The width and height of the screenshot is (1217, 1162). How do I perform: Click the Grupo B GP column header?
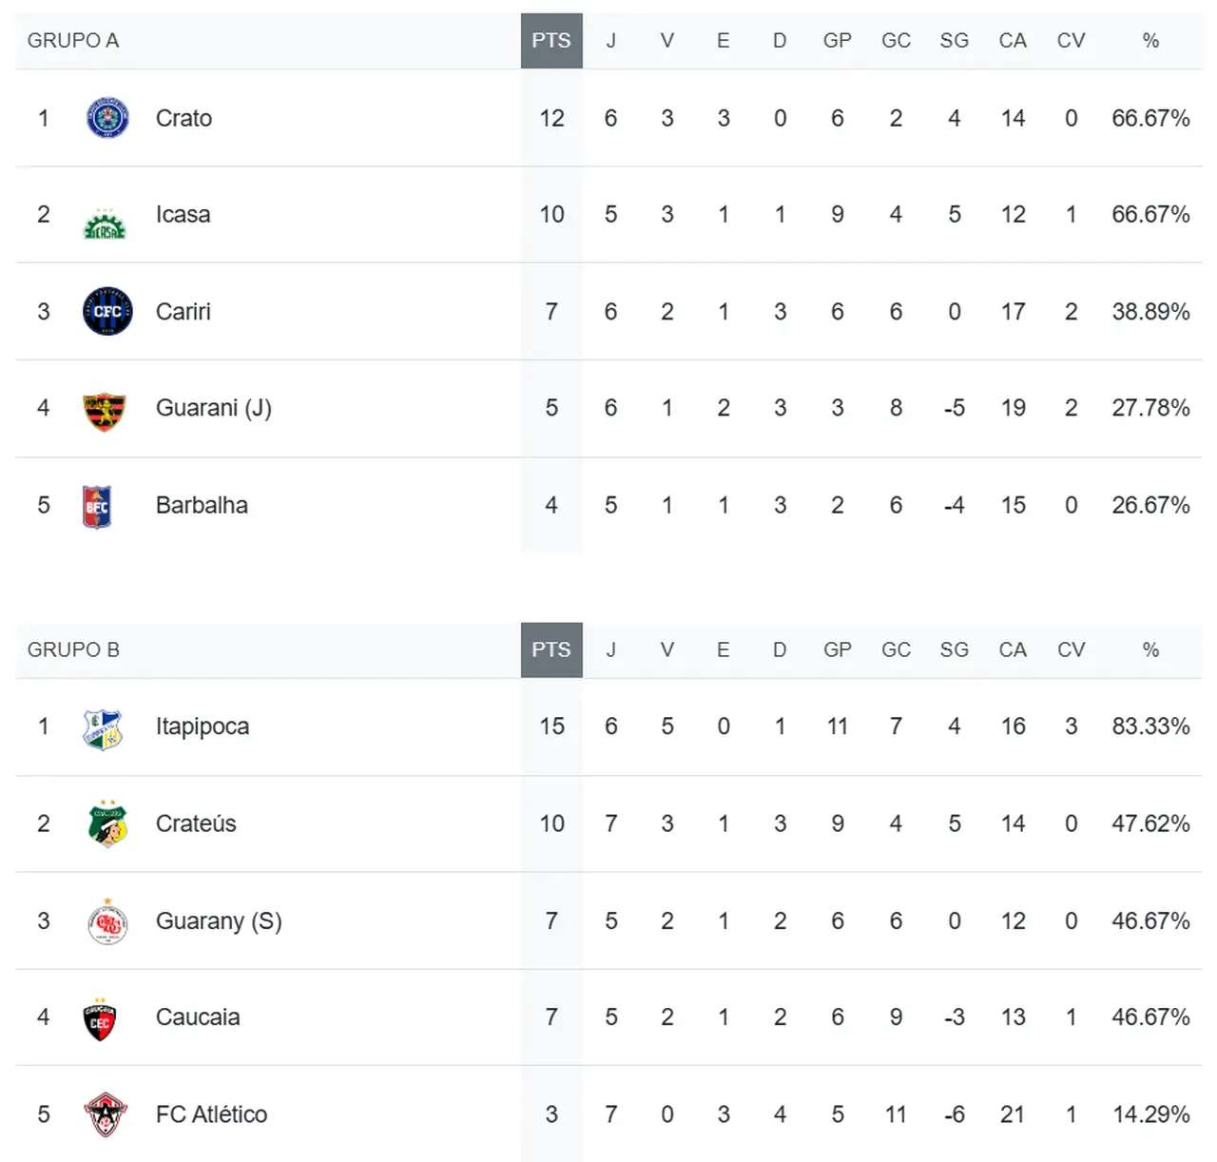pyautogui.click(x=837, y=650)
